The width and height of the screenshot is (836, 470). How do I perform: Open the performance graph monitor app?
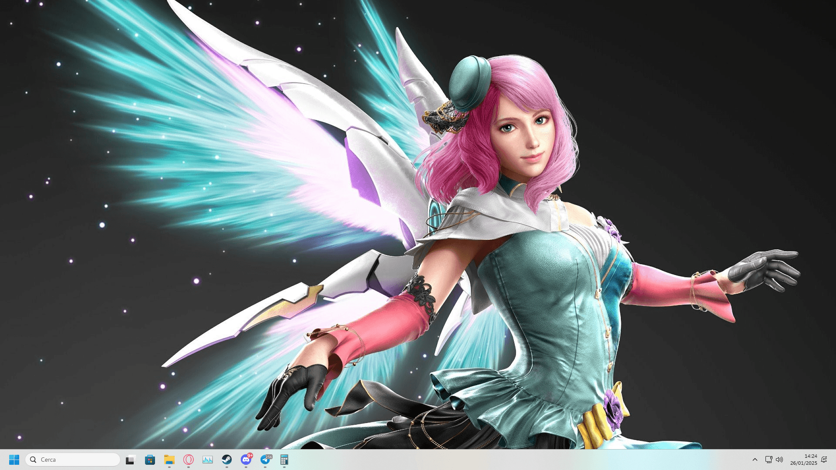coord(207,460)
